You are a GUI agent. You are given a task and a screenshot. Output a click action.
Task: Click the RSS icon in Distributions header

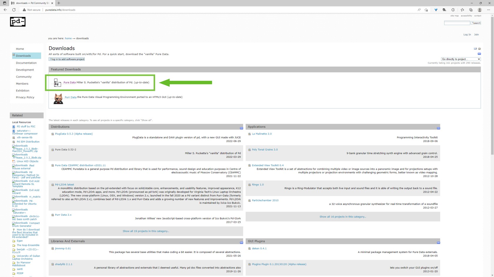[x=241, y=128]
